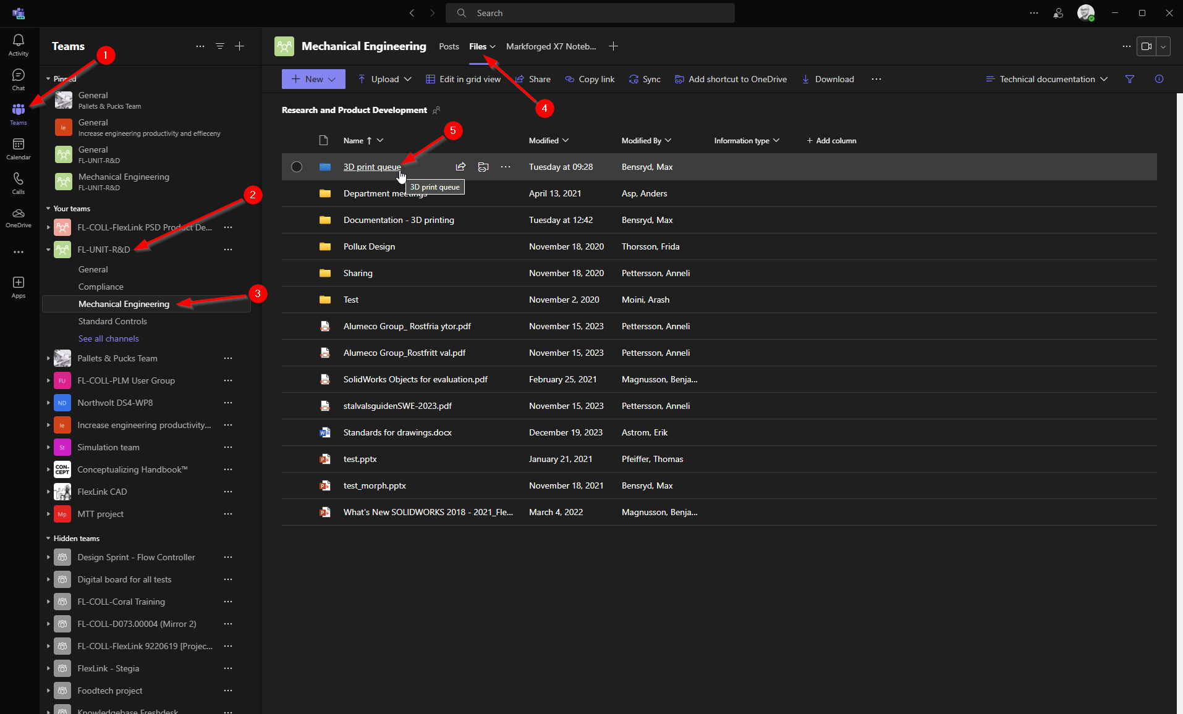Open title bar settings and more ellipsis
The height and width of the screenshot is (714, 1183).
pyautogui.click(x=1034, y=13)
